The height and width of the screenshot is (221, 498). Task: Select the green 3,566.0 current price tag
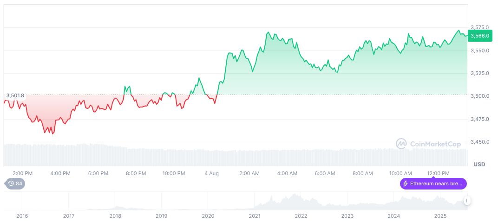tap(479, 36)
